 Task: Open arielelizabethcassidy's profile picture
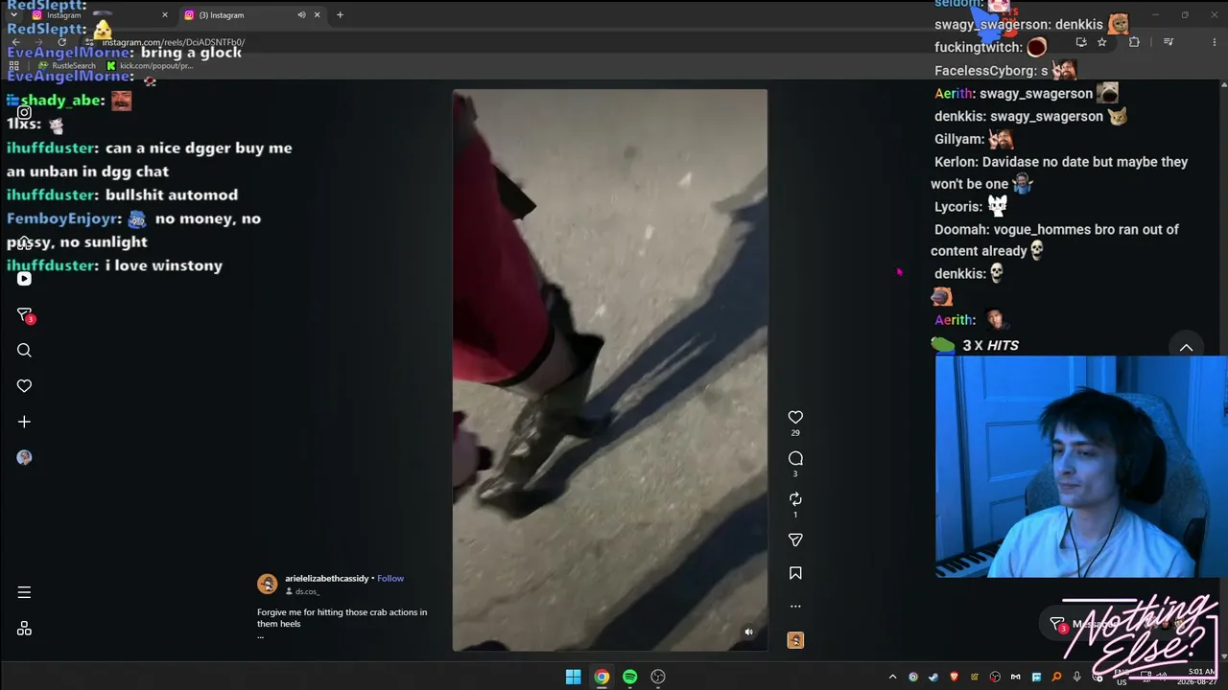tap(268, 584)
